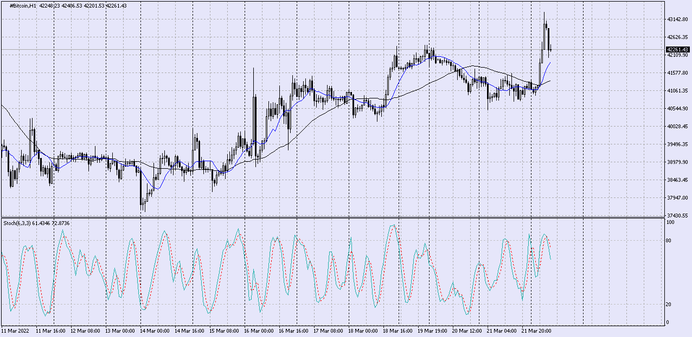Click the 12 Mar 08:00 time label

point(85,330)
